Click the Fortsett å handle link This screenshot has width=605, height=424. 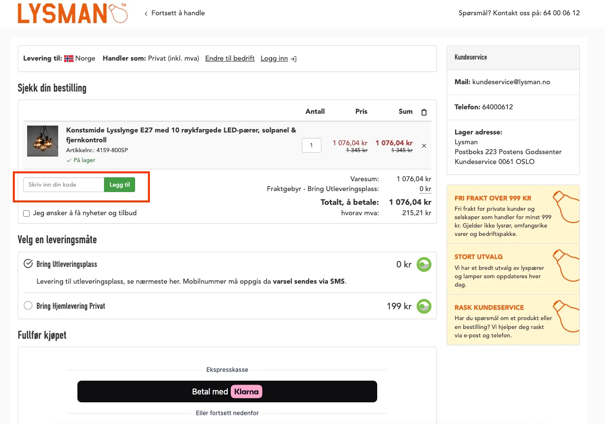pyautogui.click(x=175, y=13)
